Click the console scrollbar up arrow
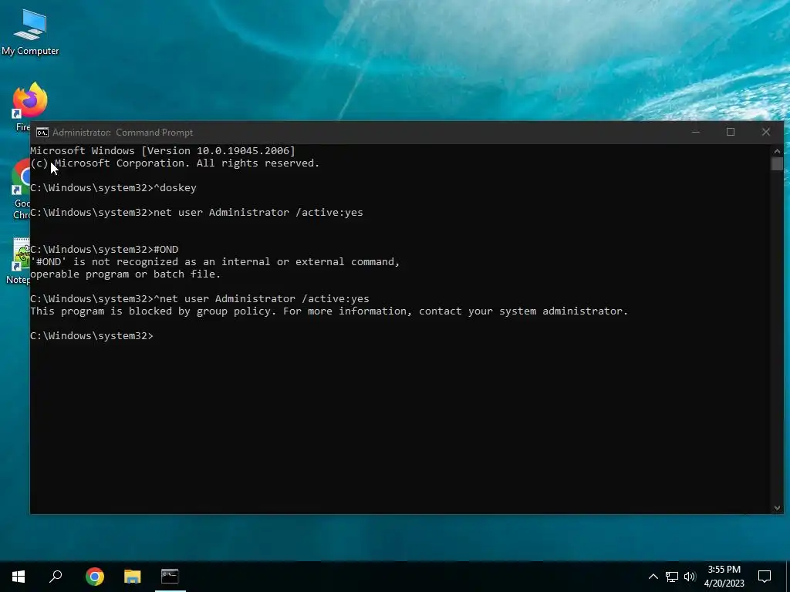Screen dimensions: 790x592 777,150
